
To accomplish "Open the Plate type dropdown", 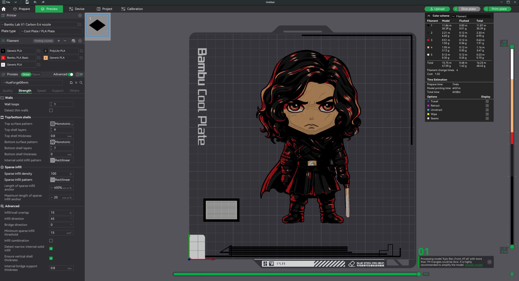I will 51,31.
